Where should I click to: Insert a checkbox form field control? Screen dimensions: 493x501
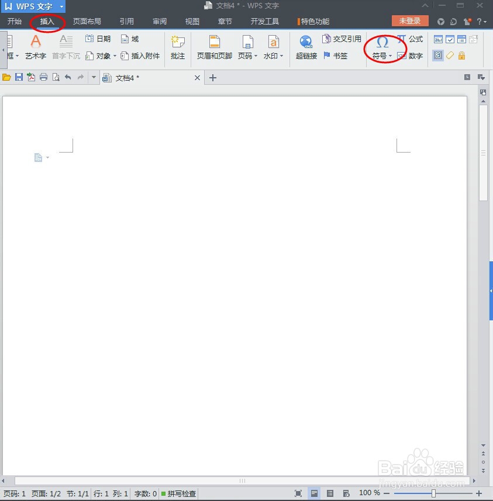pyautogui.click(x=450, y=39)
